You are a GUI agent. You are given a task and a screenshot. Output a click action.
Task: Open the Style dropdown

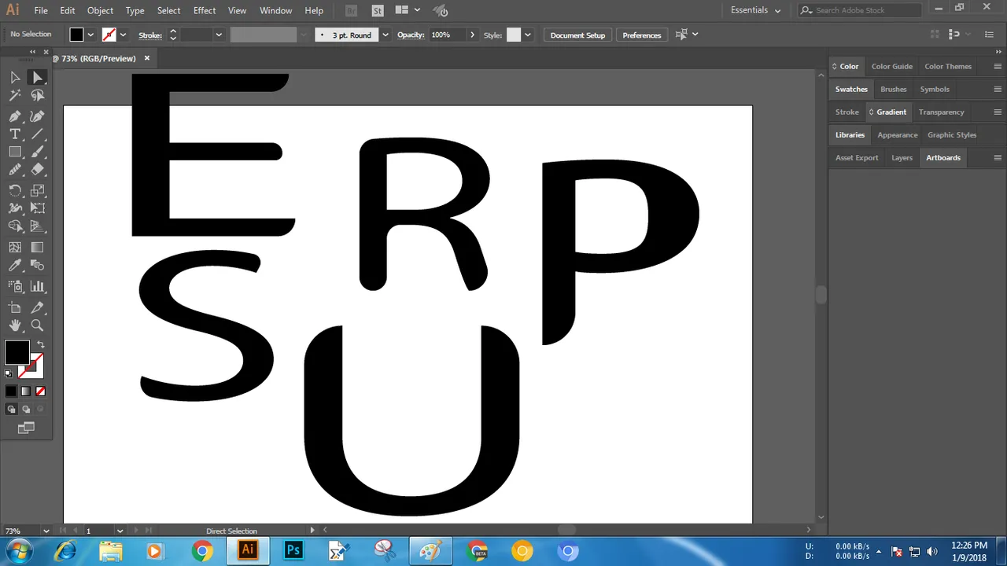pyautogui.click(x=527, y=35)
